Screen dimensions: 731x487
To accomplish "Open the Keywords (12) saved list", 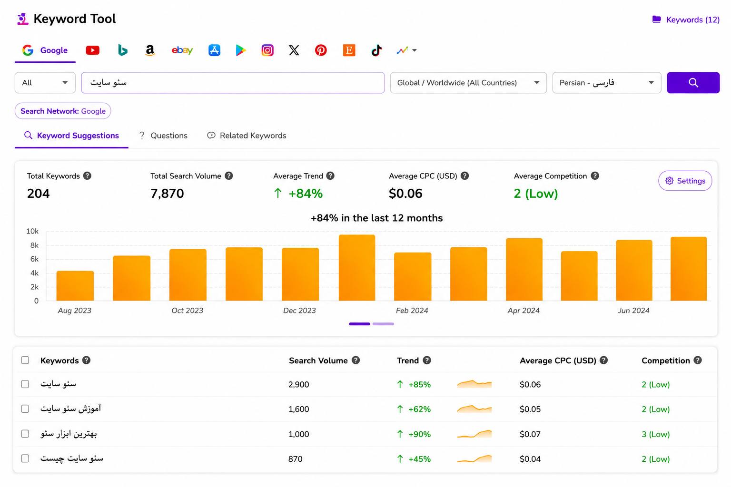I will tap(686, 19).
